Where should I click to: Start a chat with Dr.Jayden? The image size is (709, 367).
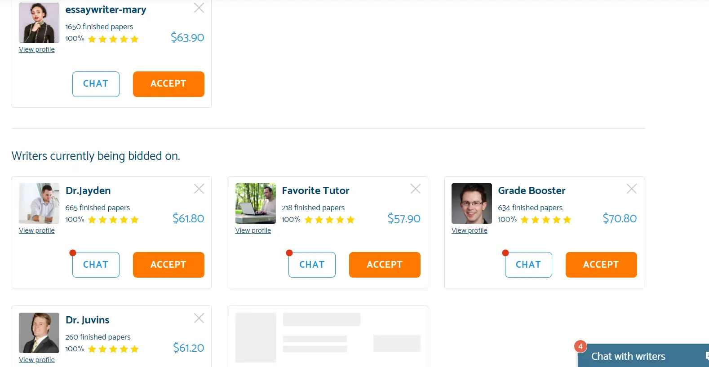96,265
